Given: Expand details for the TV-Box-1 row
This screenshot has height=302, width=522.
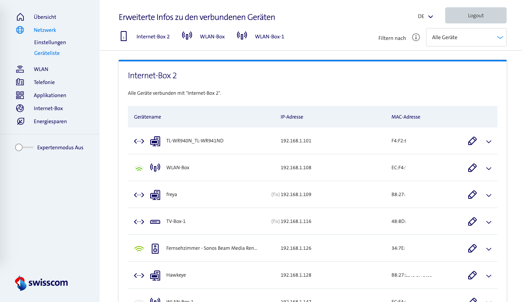Looking at the screenshot, I should 489,222.
